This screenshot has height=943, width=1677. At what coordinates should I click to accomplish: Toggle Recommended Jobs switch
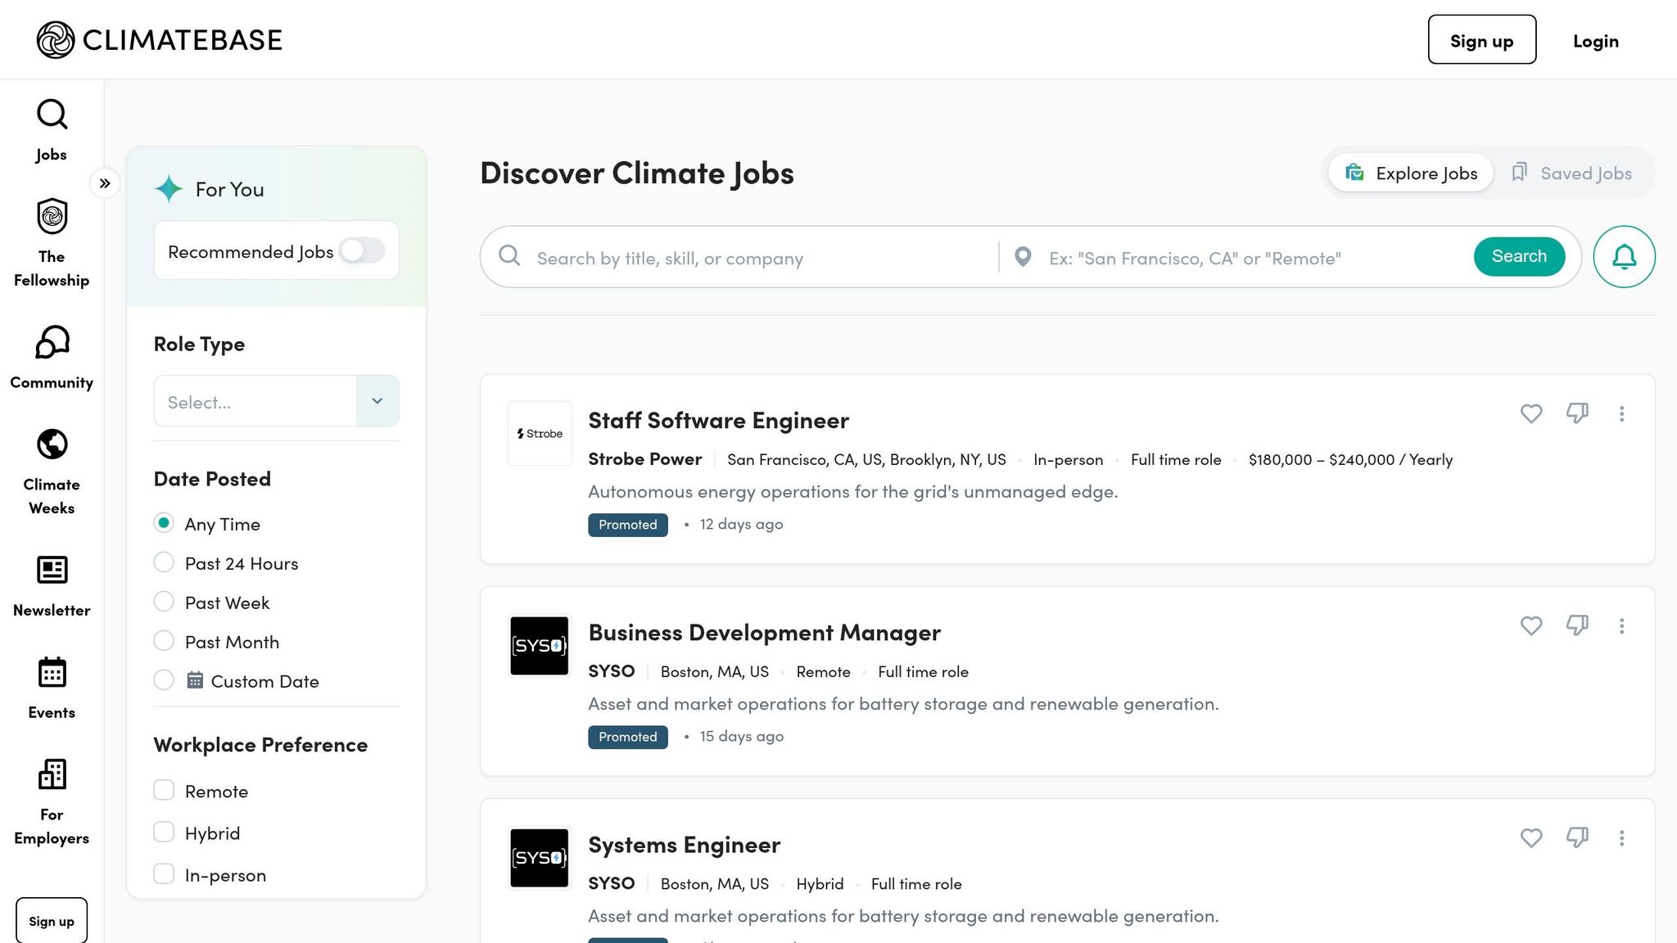(362, 250)
